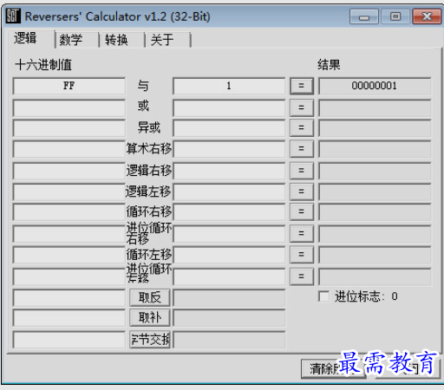This screenshot has height=390, width=444.
Task: Click equals button in the 逻辑左移 row
Action: (302, 192)
